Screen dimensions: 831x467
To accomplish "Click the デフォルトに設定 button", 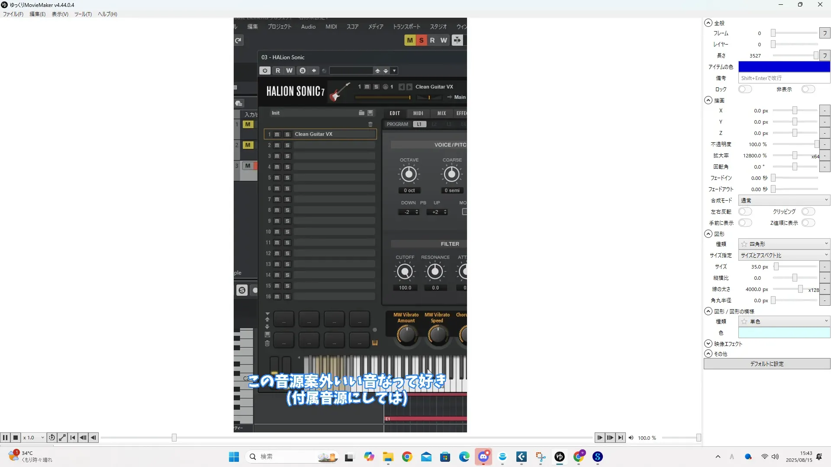I will pos(767,364).
